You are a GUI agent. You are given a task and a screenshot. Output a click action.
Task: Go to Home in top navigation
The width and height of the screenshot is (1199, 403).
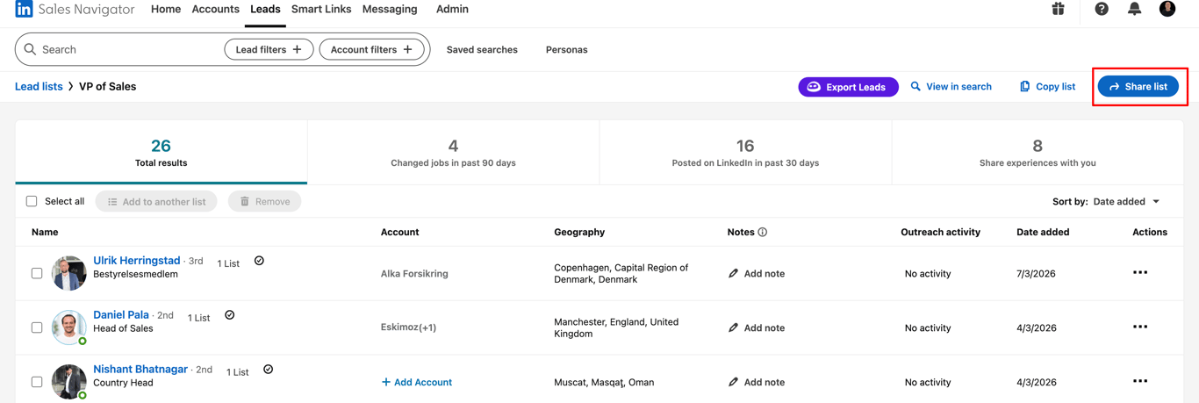coord(166,9)
